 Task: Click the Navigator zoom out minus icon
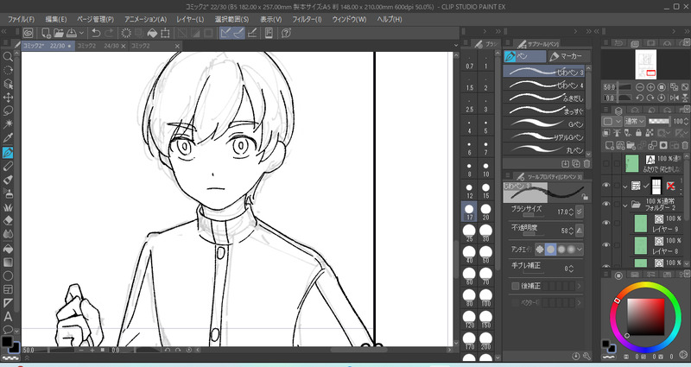(640, 87)
